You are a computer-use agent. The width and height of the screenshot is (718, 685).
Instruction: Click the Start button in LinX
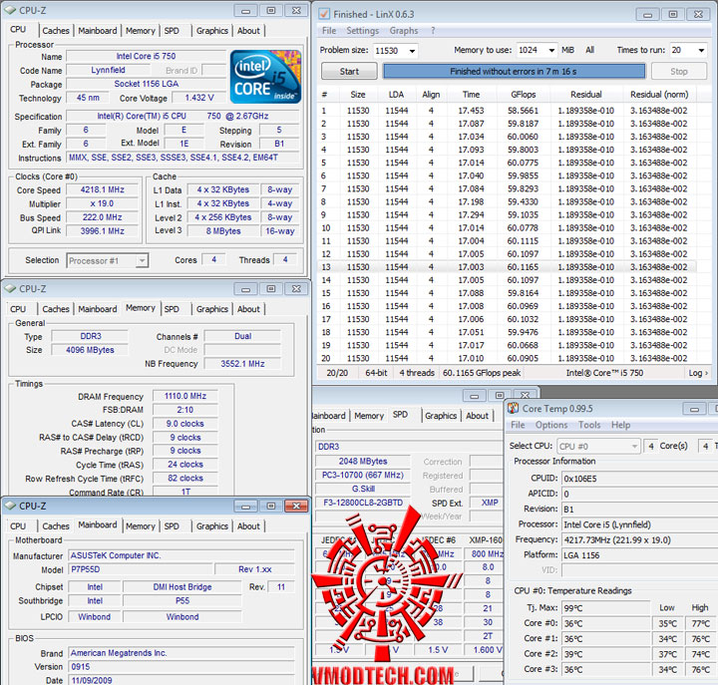tap(349, 71)
